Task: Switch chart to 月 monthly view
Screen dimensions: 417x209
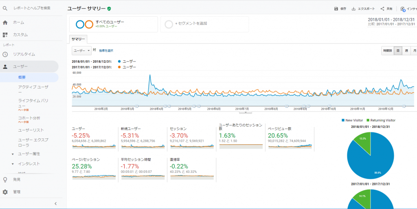Action: 414,51
